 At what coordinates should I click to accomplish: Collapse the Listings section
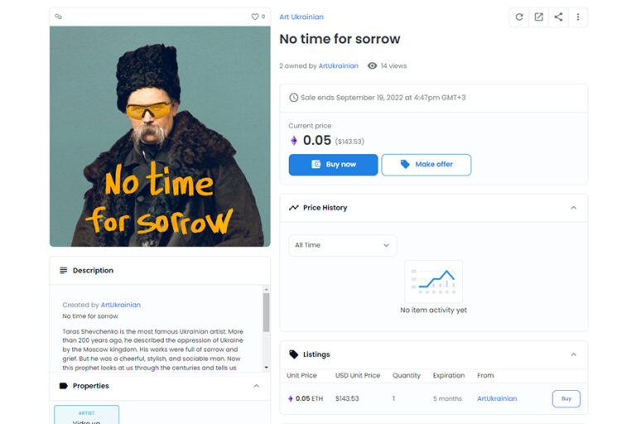[574, 354]
